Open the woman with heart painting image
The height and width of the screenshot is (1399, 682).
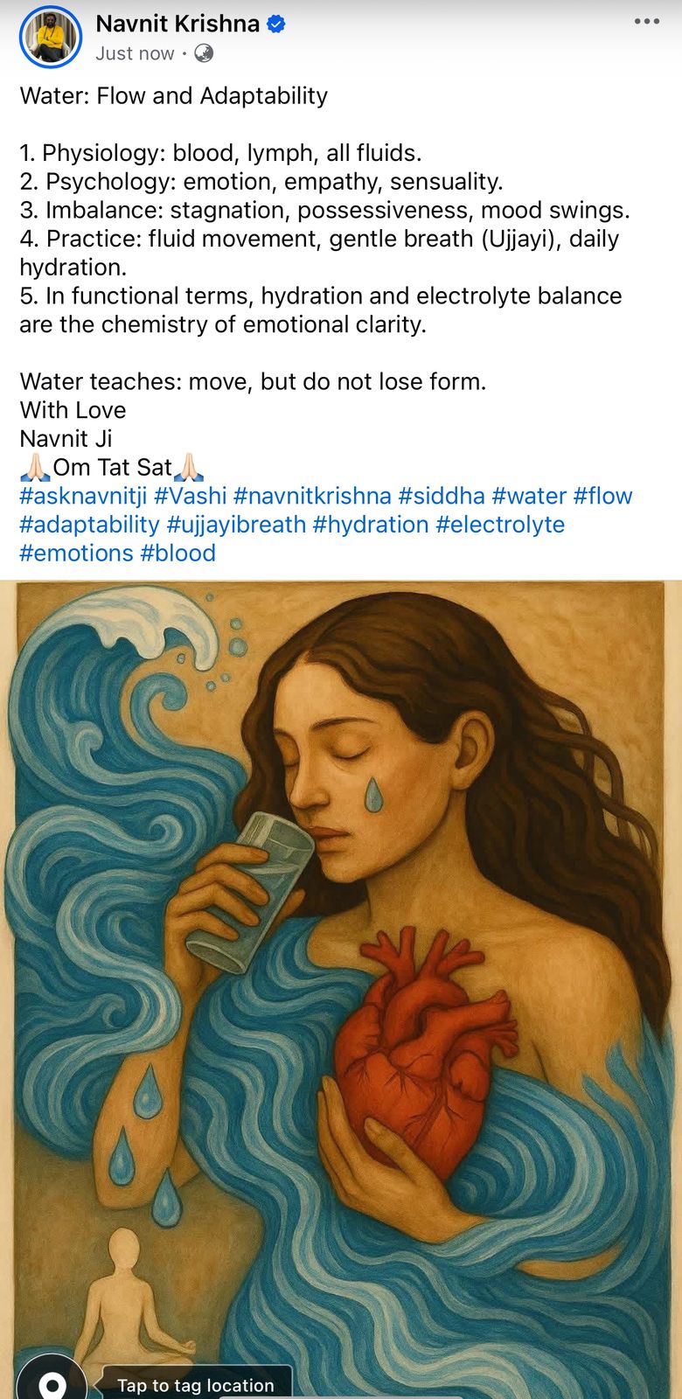341,990
